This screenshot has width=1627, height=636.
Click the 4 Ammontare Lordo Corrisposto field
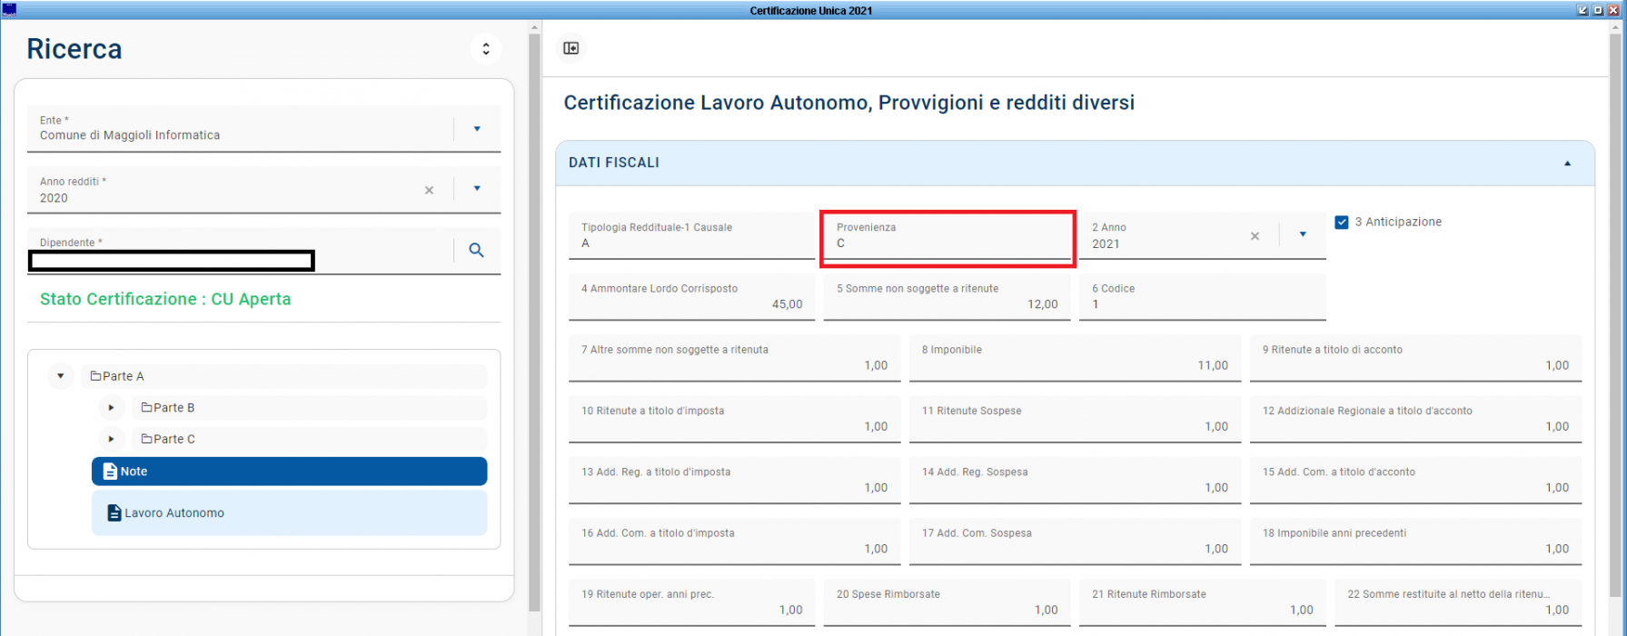pyautogui.click(x=691, y=298)
